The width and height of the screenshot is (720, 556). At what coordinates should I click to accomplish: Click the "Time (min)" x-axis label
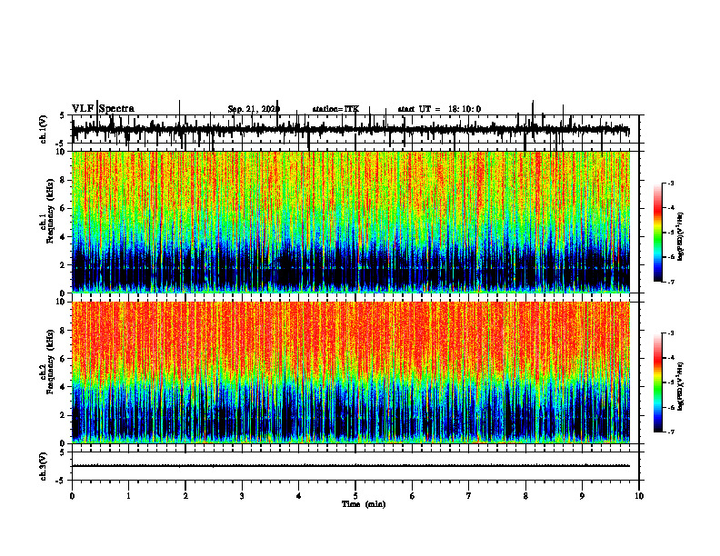coord(364,504)
